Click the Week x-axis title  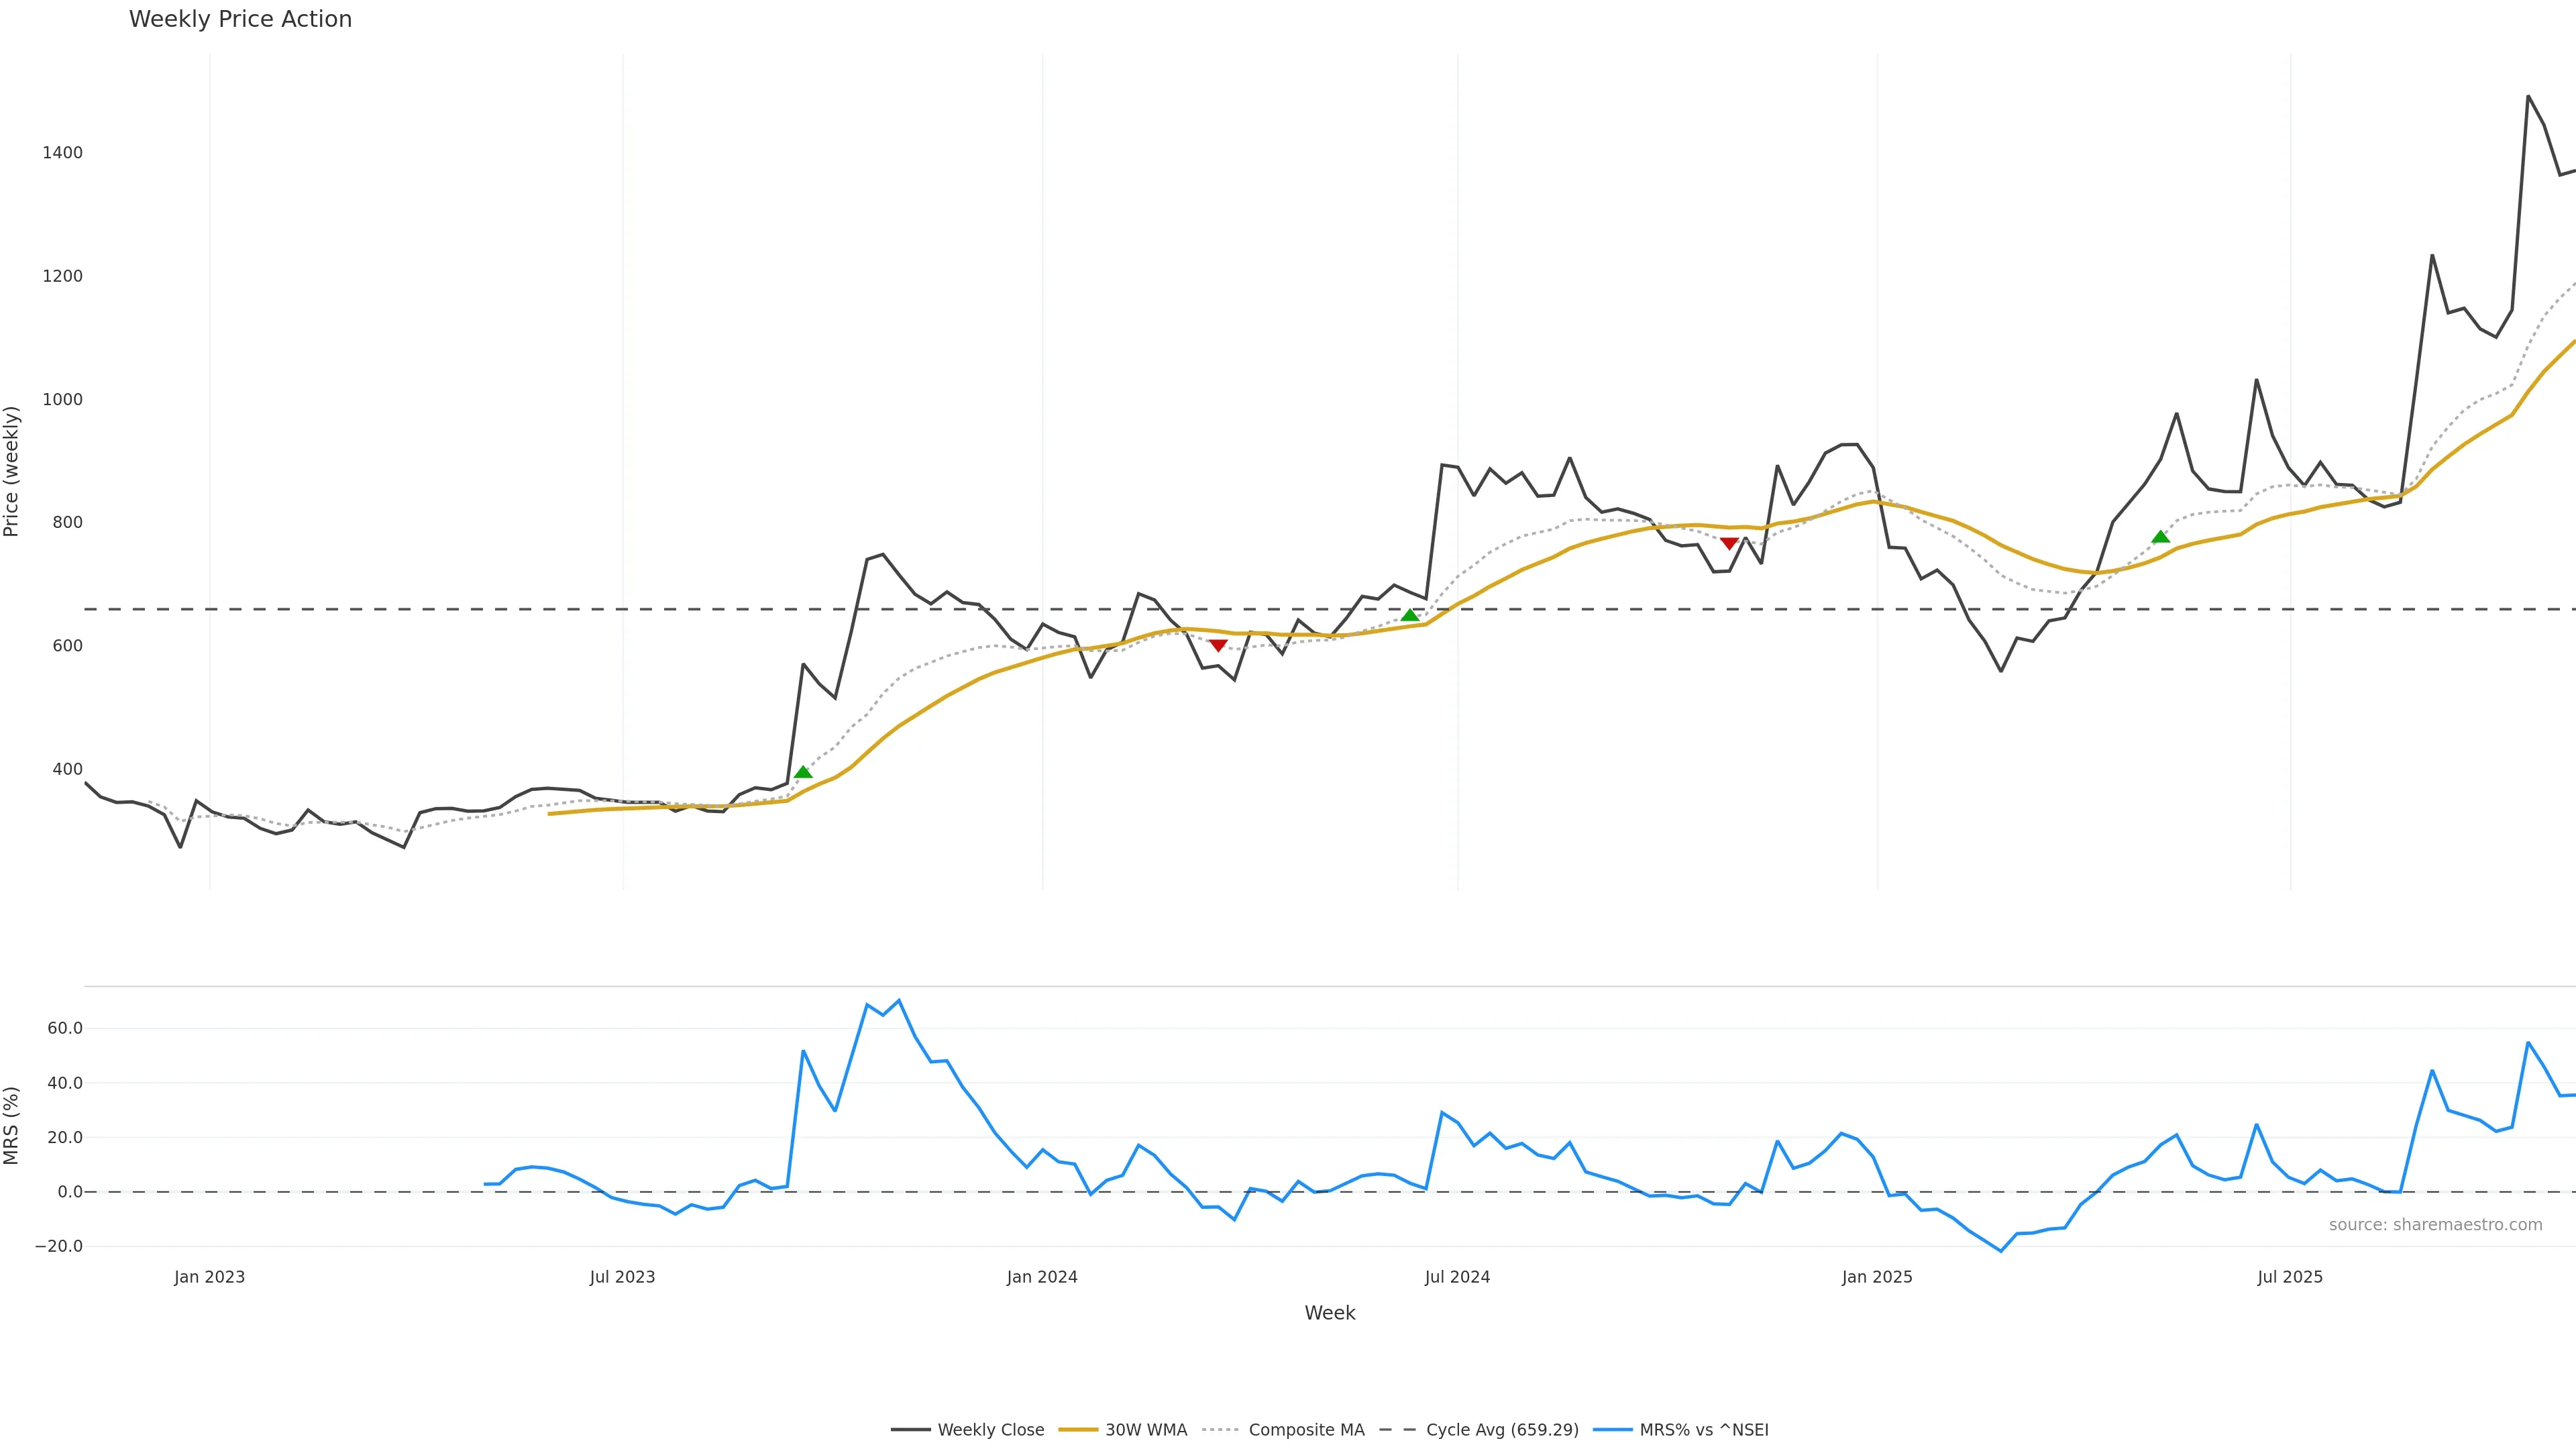click(1329, 1313)
